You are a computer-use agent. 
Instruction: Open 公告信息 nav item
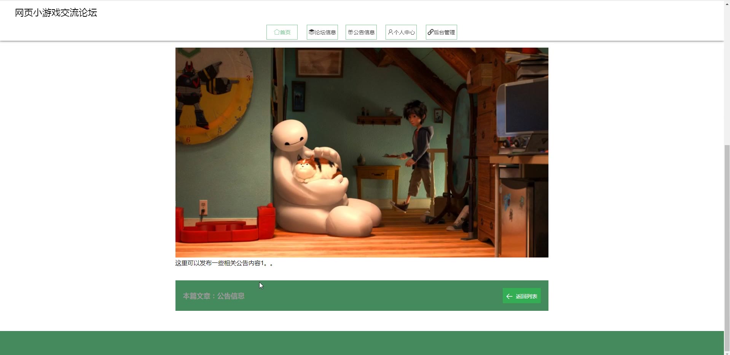click(361, 32)
